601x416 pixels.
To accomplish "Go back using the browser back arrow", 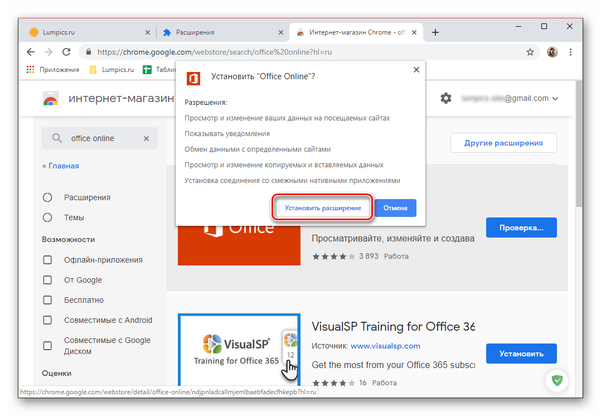I will [31, 52].
